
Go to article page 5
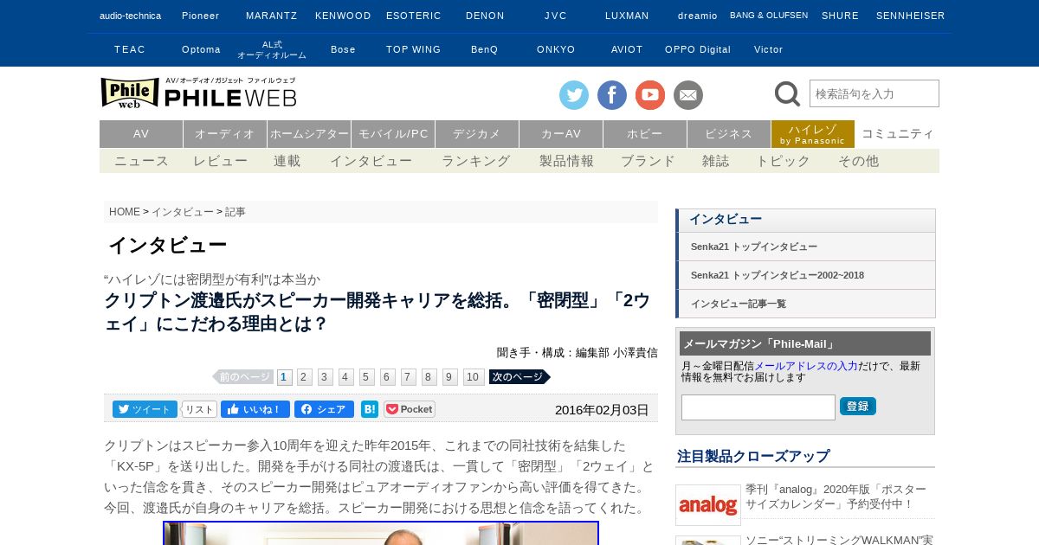pyautogui.click(x=366, y=377)
